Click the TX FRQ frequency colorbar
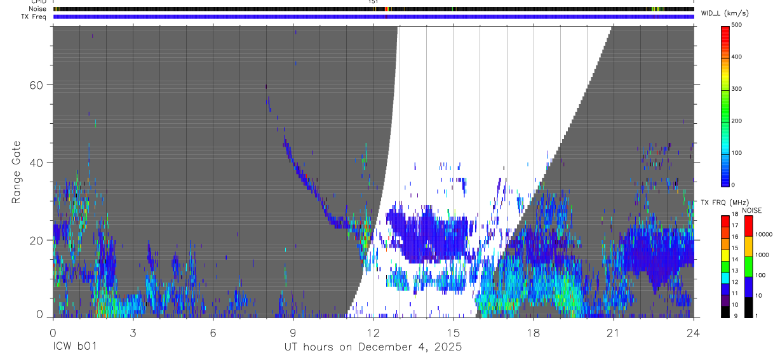Screen dimensions: 780x360 pyautogui.click(x=726, y=266)
